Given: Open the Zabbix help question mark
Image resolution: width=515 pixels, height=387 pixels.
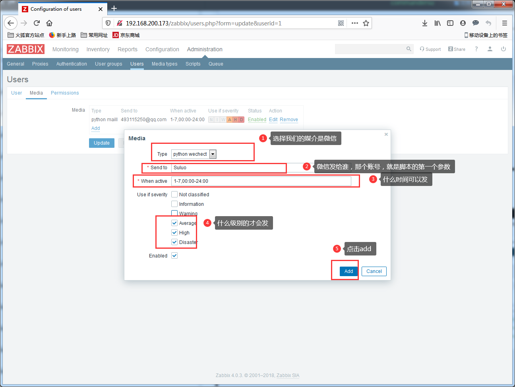Looking at the screenshot, I should click(x=476, y=49).
